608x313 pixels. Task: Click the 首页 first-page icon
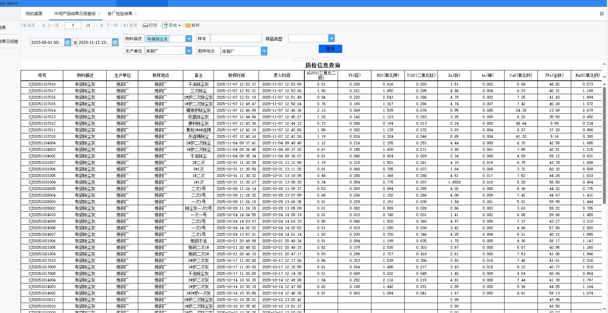[24, 25]
